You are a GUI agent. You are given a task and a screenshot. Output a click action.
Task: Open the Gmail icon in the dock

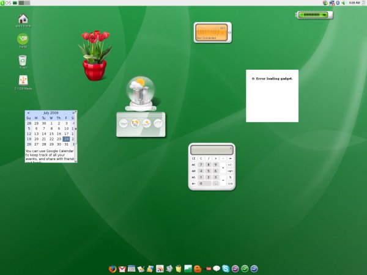pos(122,269)
